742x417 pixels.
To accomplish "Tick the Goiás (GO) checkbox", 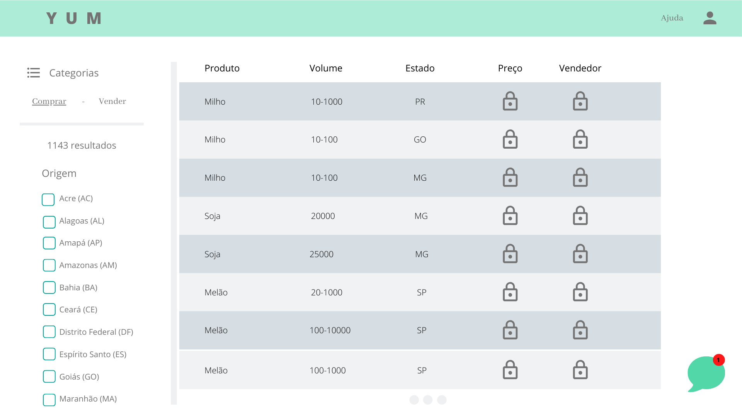I will click(49, 376).
